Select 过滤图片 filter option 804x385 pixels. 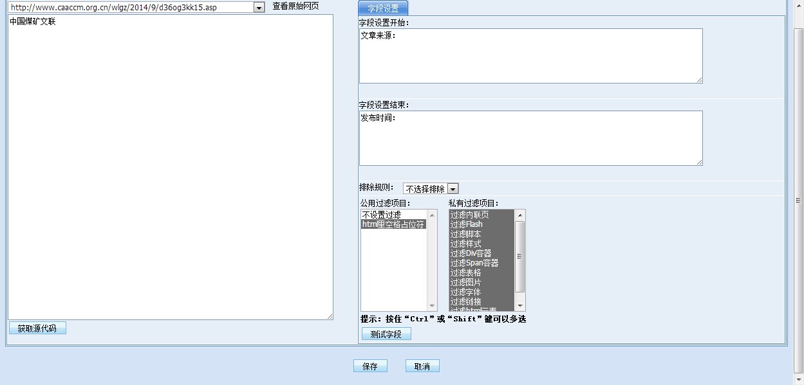pyautogui.click(x=465, y=282)
